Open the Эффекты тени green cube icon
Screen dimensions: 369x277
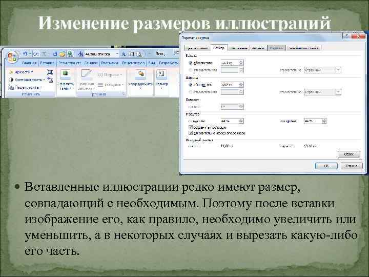66,74
